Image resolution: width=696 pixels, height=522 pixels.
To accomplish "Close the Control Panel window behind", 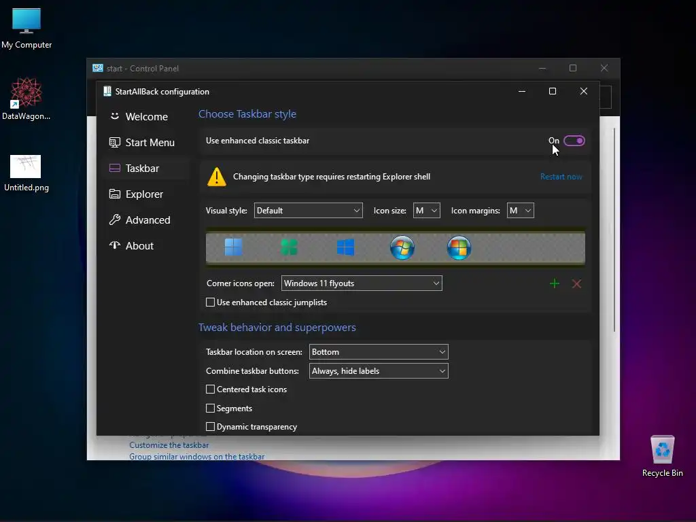I will (x=604, y=68).
